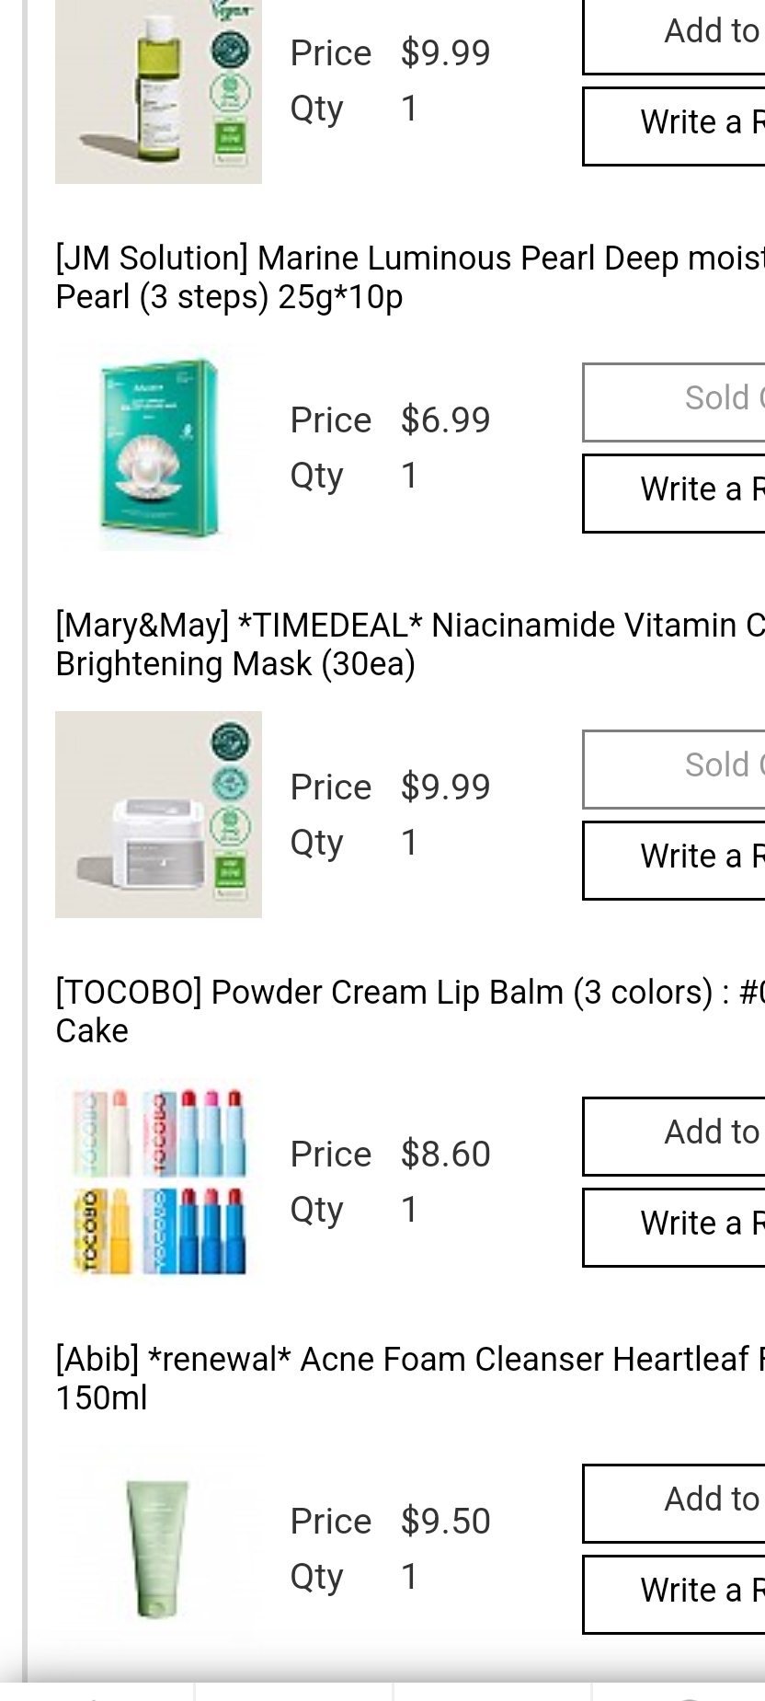Image resolution: width=765 pixels, height=1701 pixels.
Task: Write a review for Abib foam cleanser
Action: (675, 1593)
